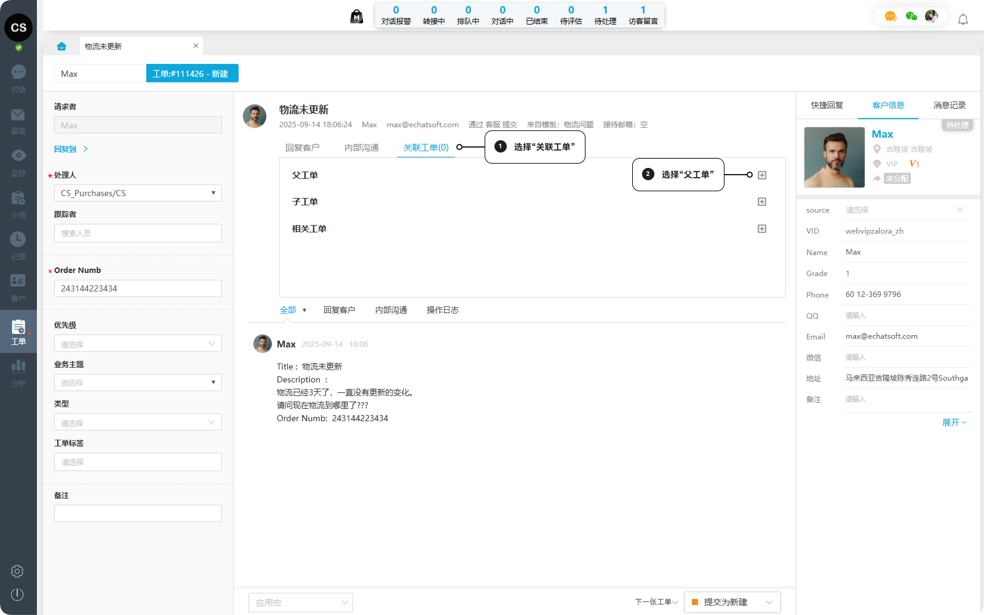Open the 客户 customers sidebar icon

pyautogui.click(x=18, y=281)
